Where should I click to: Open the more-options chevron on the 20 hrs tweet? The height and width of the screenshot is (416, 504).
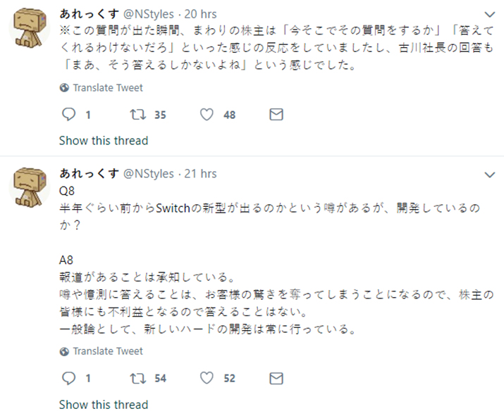(491, 13)
